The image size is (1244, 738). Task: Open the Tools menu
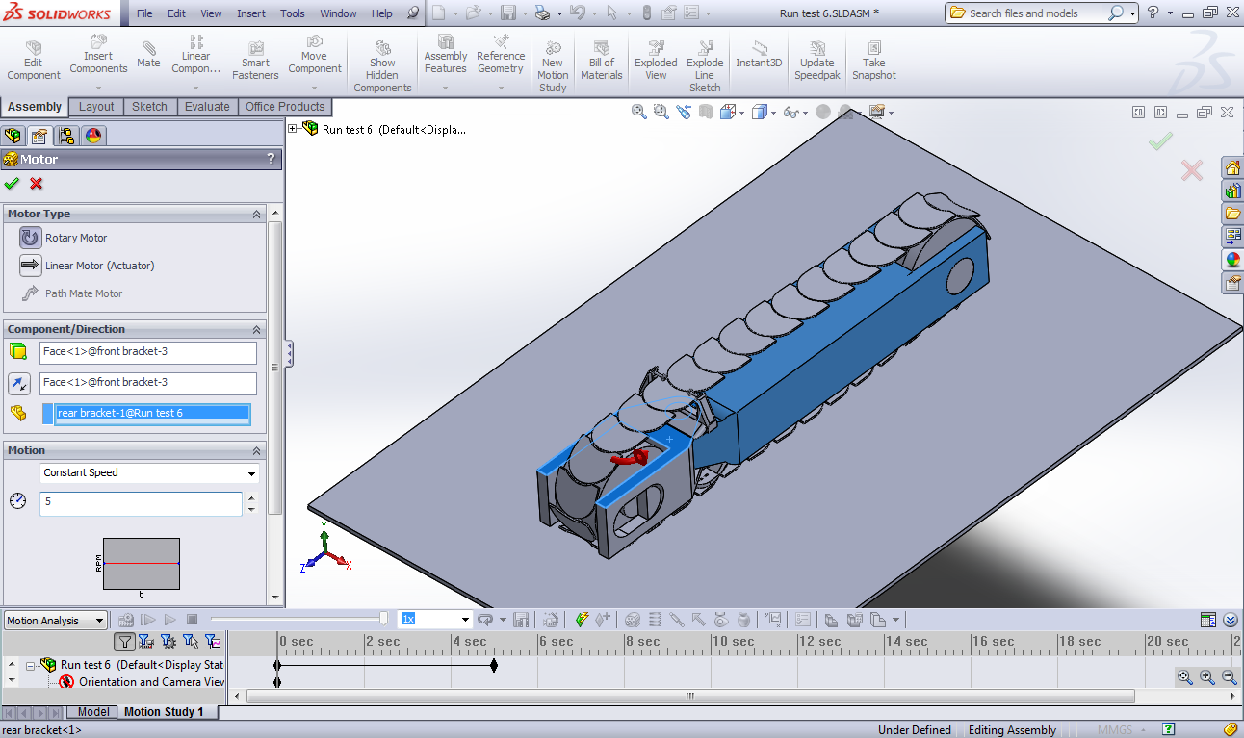(292, 13)
